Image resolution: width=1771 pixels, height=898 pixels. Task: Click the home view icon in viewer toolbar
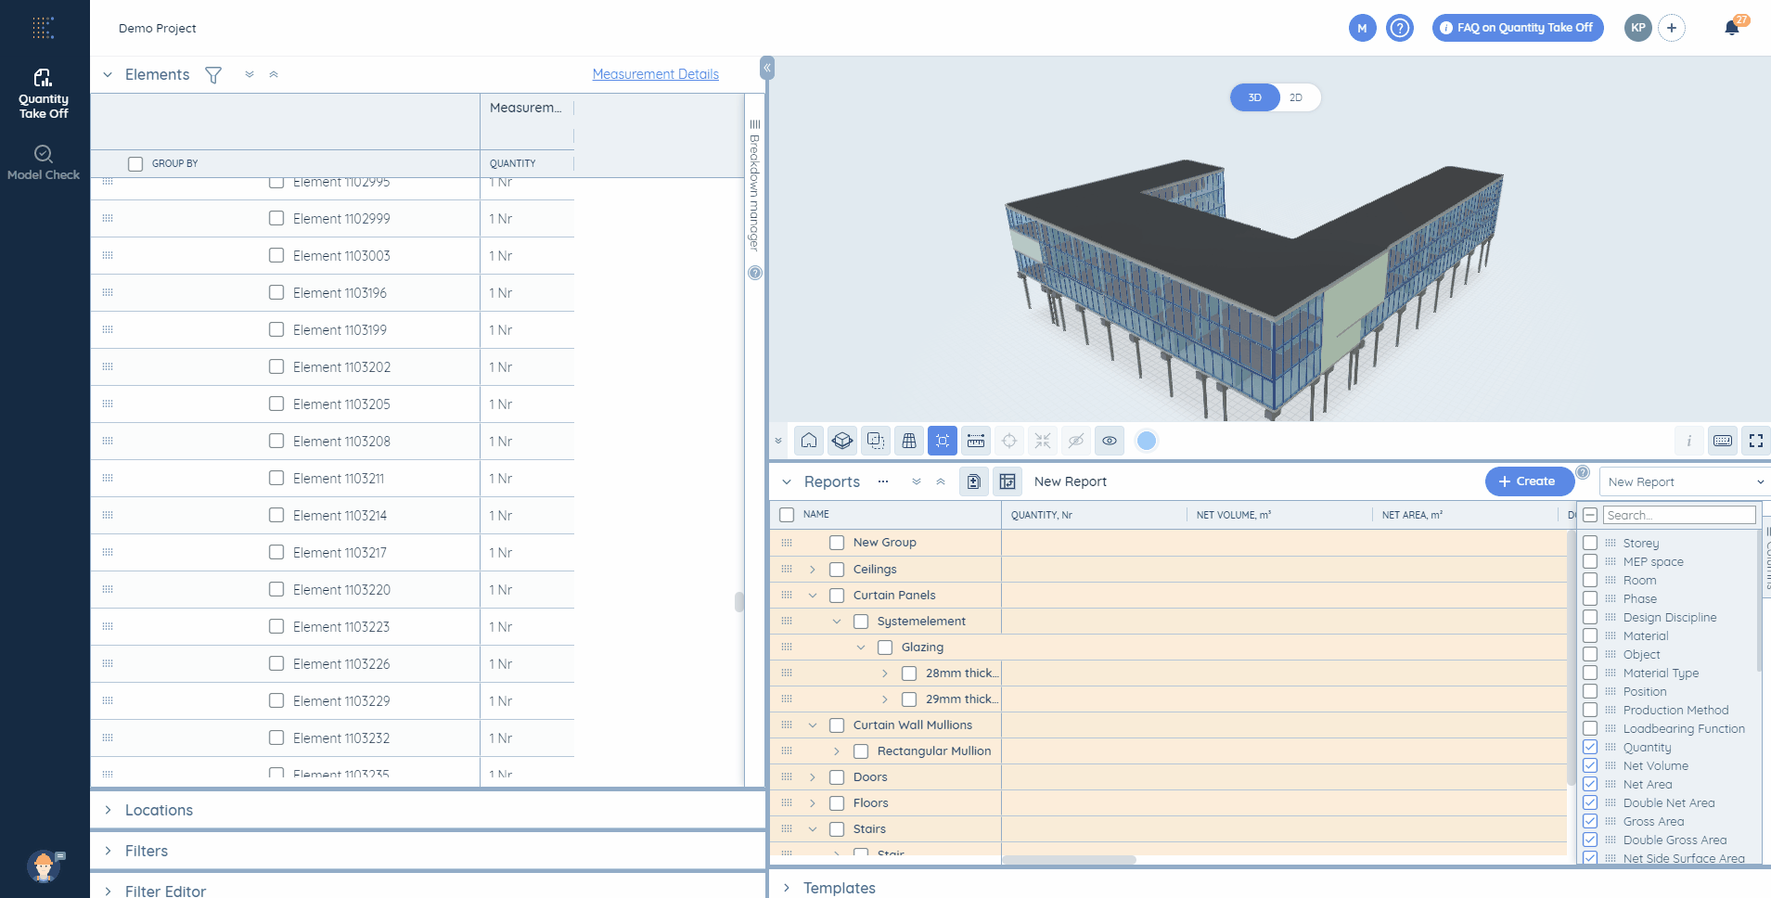click(x=809, y=441)
